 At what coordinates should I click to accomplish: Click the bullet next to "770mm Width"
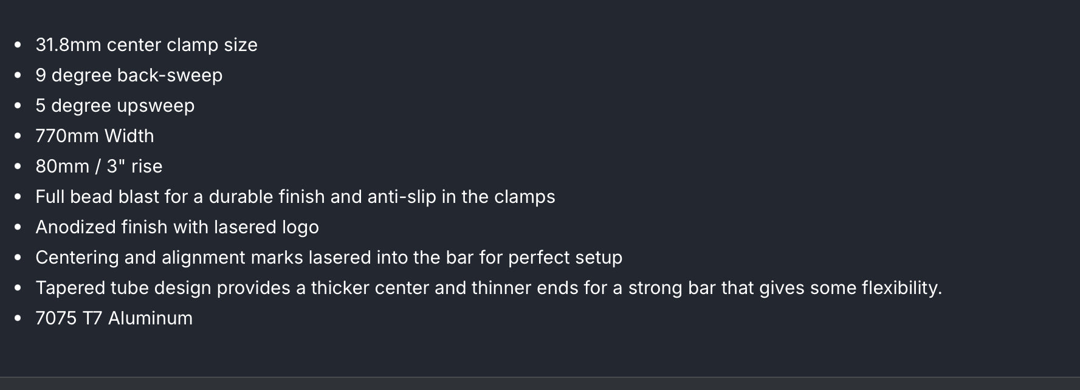click(18, 136)
